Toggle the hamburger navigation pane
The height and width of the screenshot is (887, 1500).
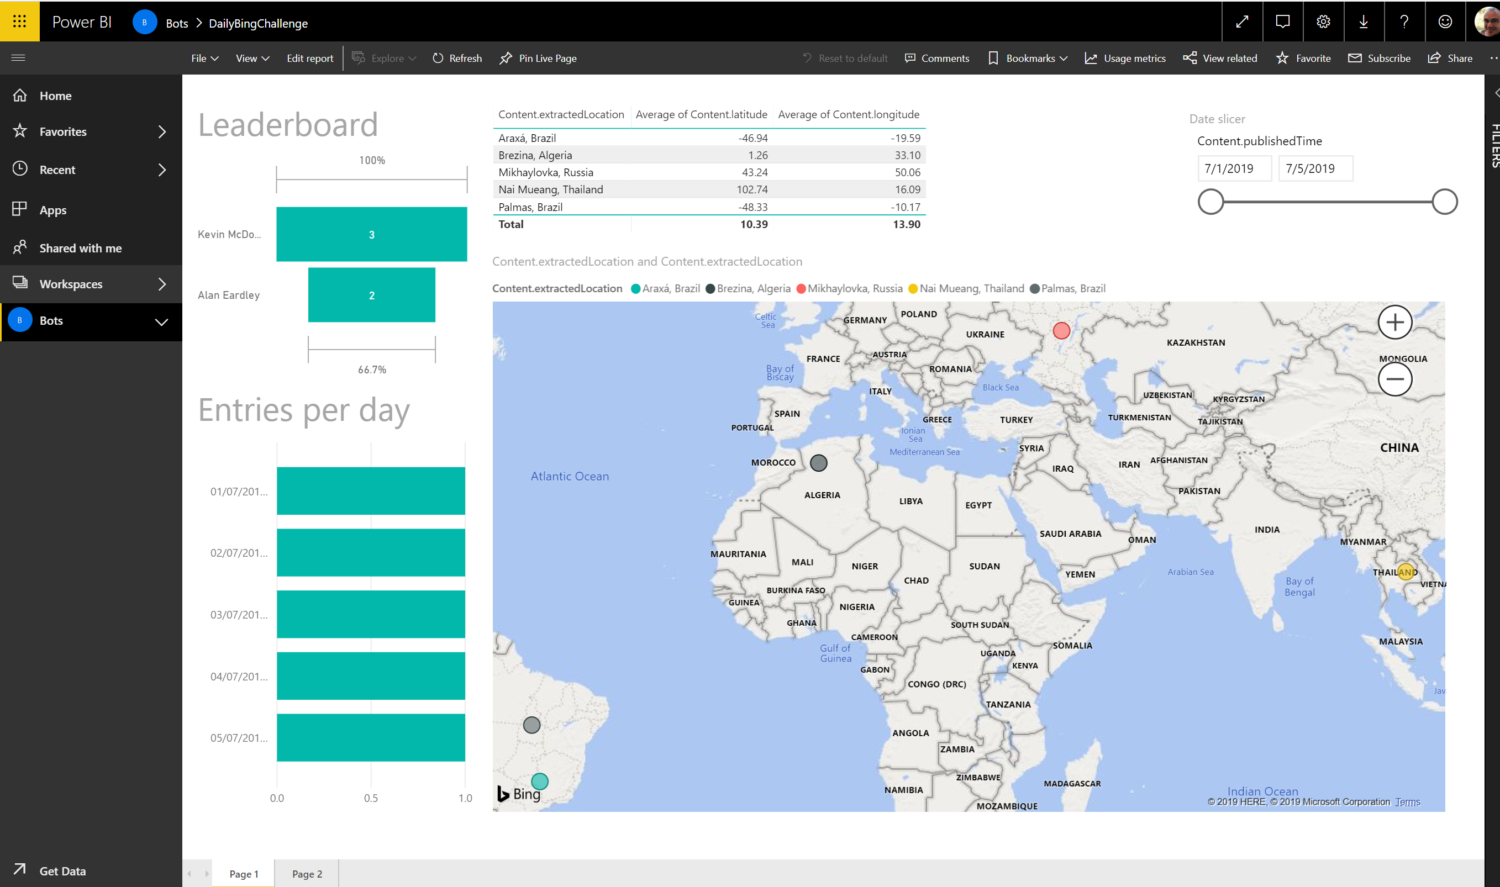19,58
